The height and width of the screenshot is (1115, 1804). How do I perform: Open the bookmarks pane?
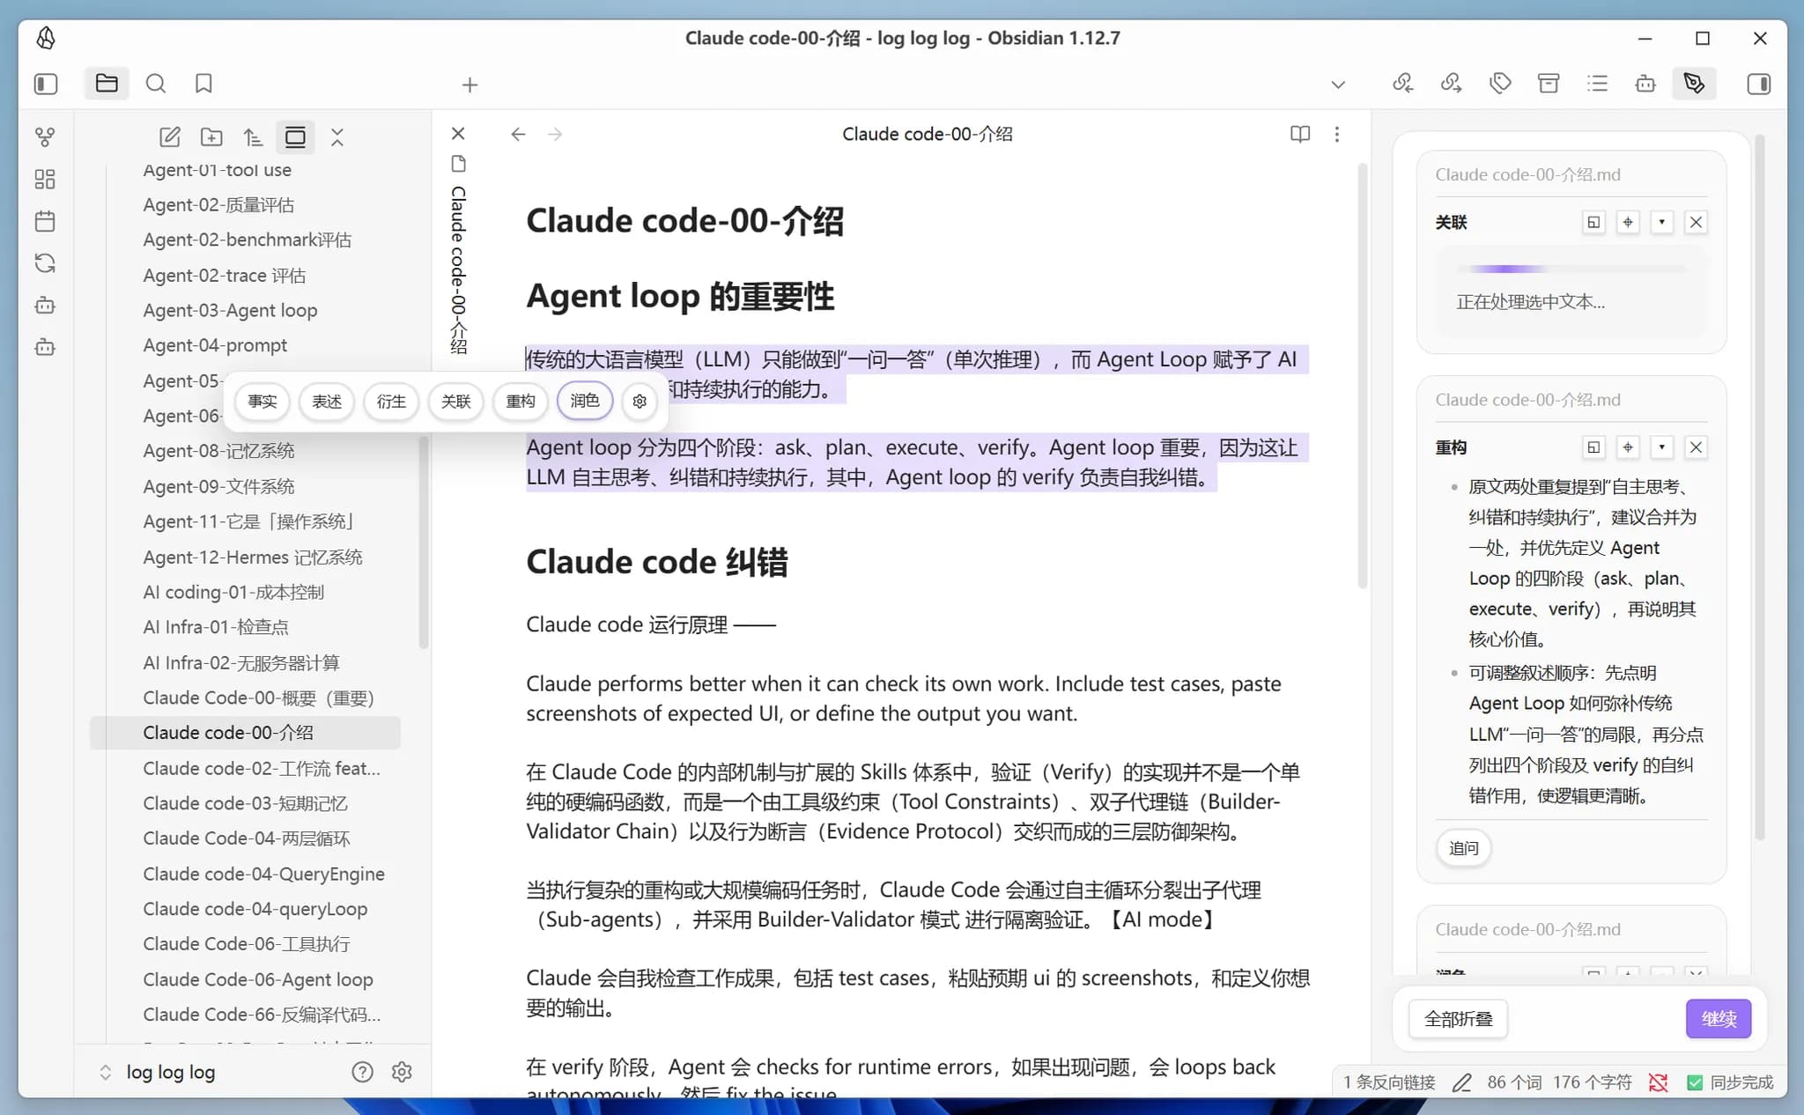[203, 84]
